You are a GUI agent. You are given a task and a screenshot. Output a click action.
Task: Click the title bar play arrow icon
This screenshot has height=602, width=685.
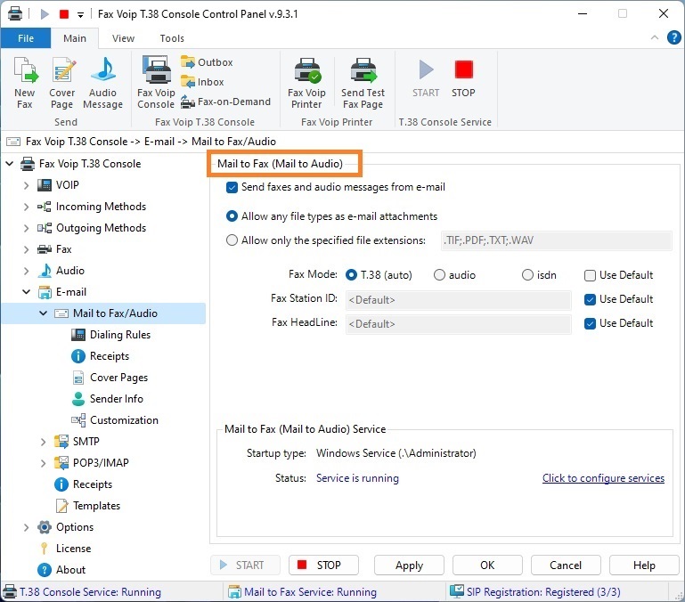click(45, 14)
